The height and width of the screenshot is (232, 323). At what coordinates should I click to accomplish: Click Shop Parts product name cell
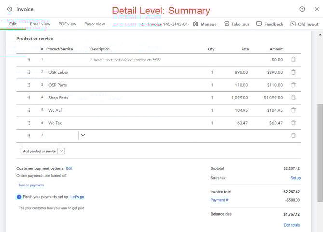point(58,98)
